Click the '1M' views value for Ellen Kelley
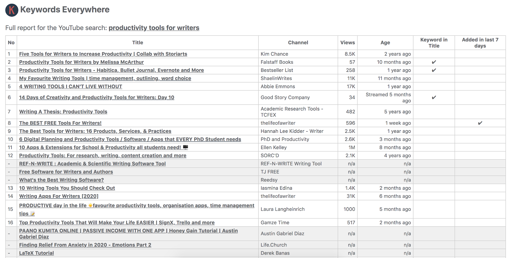This screenshot has width=512, height=258. point(352,148)
